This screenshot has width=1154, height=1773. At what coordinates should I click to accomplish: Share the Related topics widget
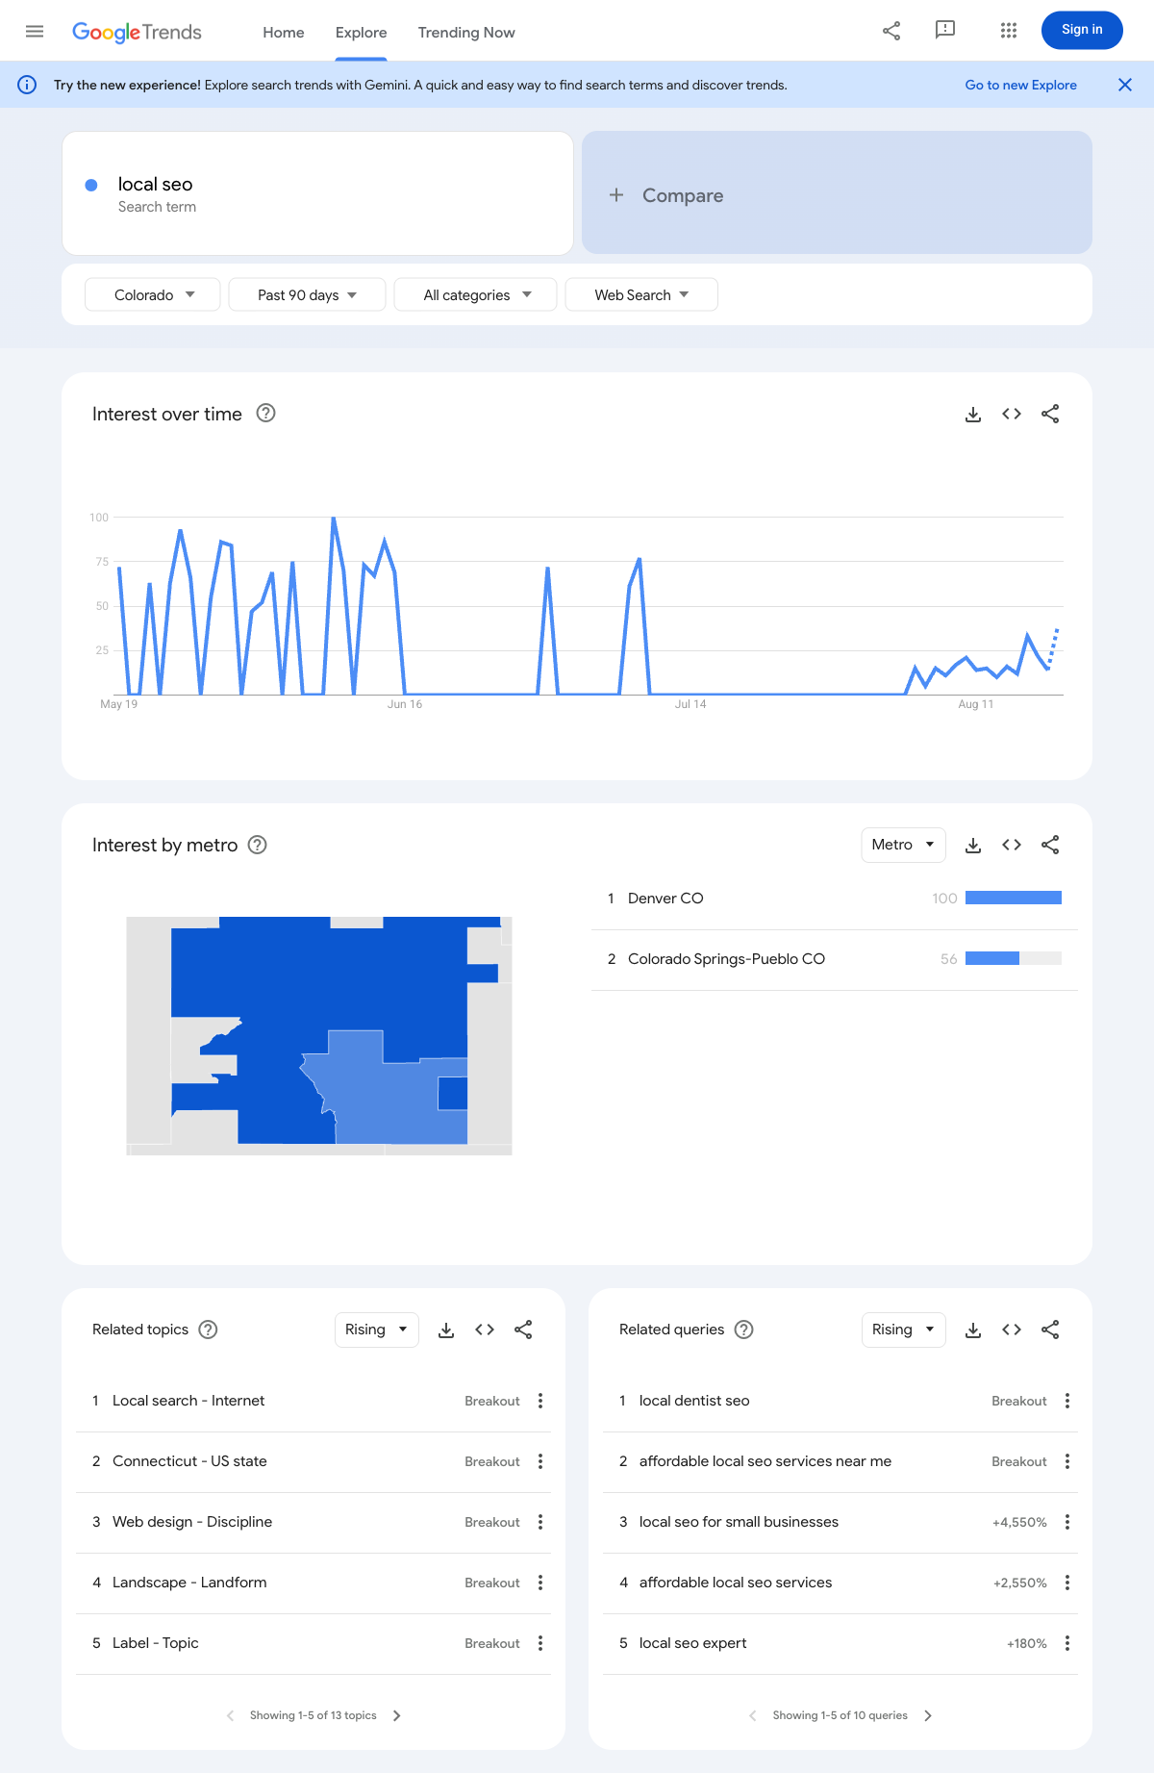point(523,1330)
